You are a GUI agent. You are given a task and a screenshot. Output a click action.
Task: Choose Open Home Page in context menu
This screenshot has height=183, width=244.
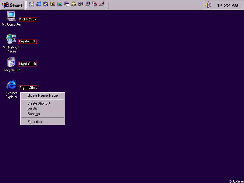tap(42, 95)
